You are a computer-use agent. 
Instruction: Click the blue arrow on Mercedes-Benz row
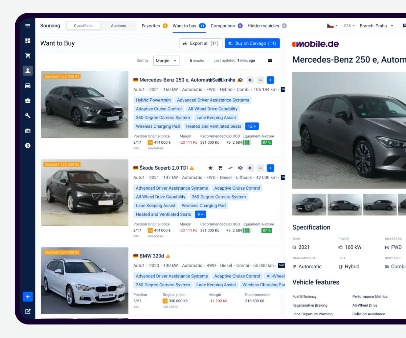click(x=270, y=80)
